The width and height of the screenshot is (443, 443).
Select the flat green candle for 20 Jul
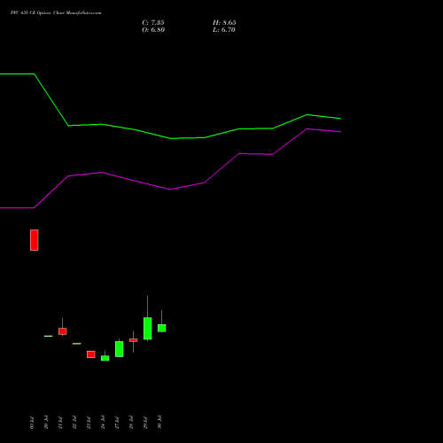pyautogui.click(x=49, y=336)
